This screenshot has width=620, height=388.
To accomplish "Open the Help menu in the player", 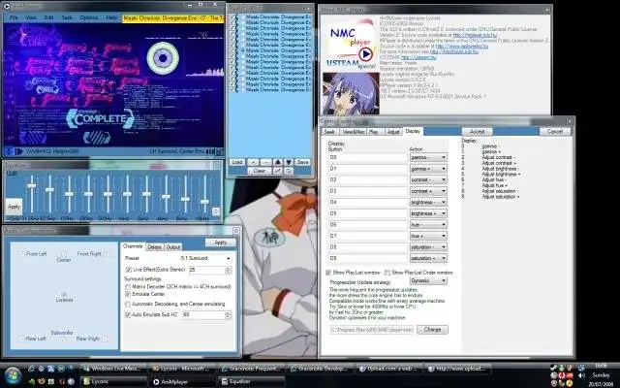I will point(111,17).
